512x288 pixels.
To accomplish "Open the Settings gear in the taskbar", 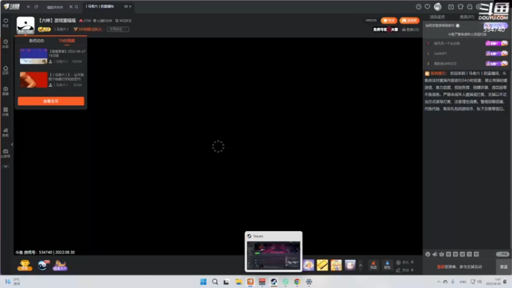I will pos(309,282).
